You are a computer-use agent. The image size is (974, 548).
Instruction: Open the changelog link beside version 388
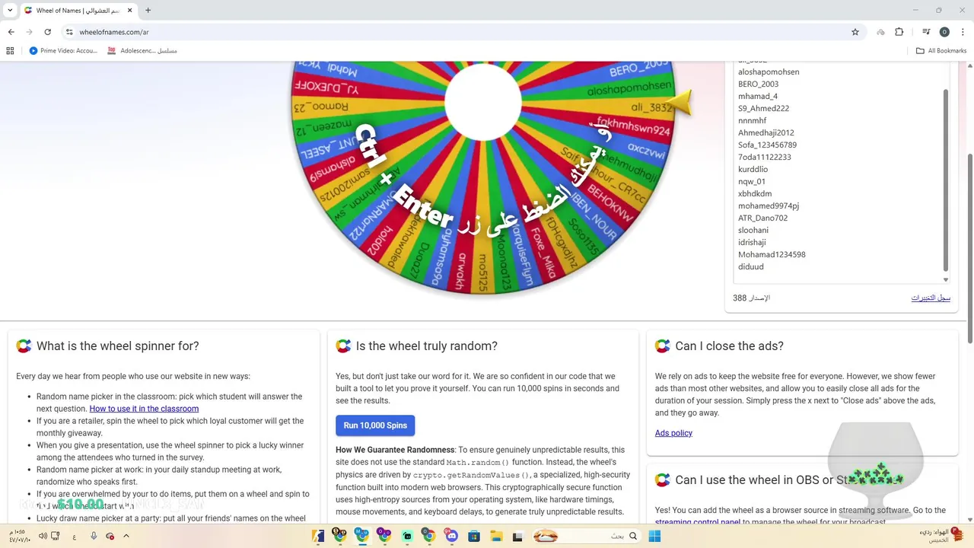(x=931, y=298)
